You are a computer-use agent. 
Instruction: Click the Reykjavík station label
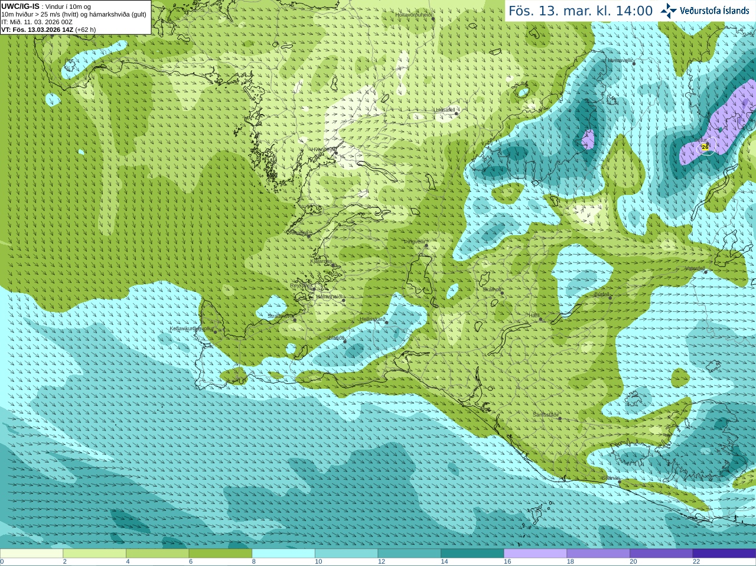(301, 285)
